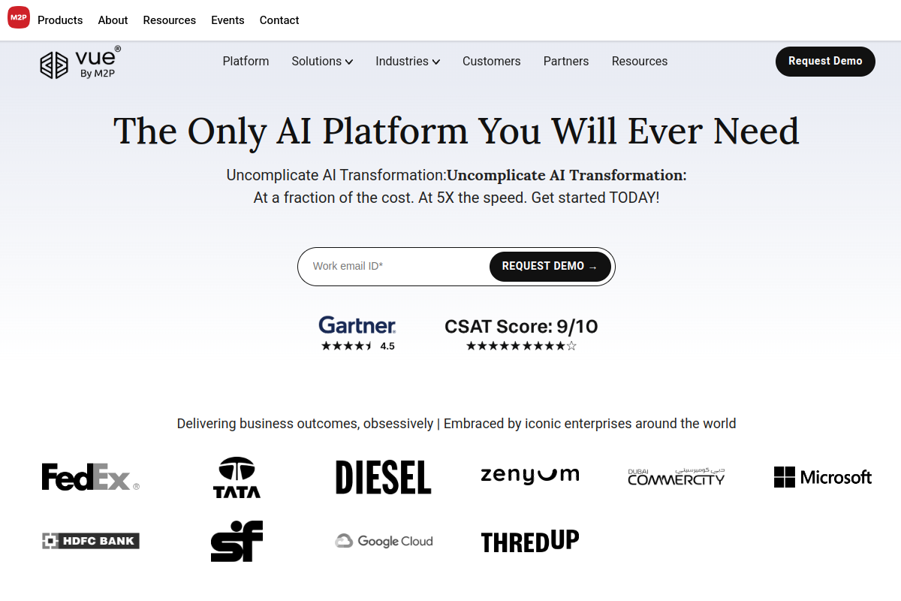
Task: Expand the Industries dropdown
Action: click(x=408, y=62)
